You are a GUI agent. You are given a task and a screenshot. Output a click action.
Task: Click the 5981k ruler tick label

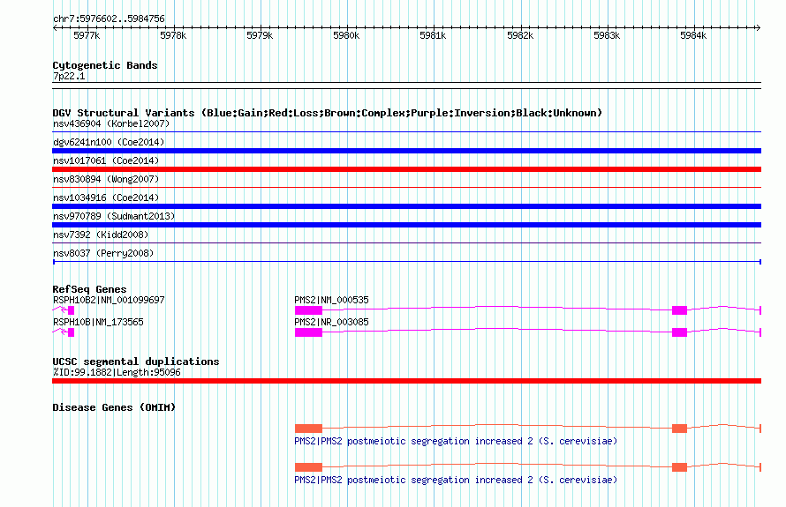(433, 35)
